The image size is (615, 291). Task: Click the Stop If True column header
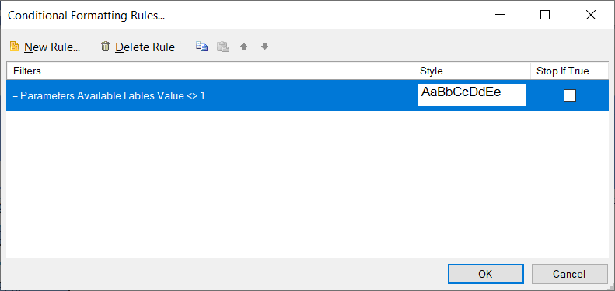[x=569, y=71]
